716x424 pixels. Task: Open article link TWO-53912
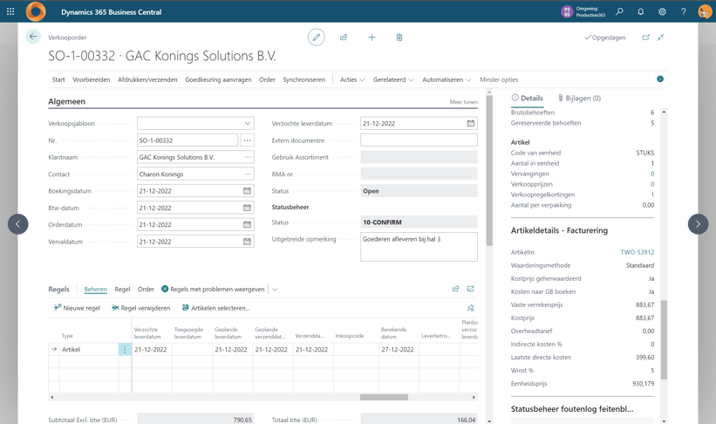pos(637,252)
